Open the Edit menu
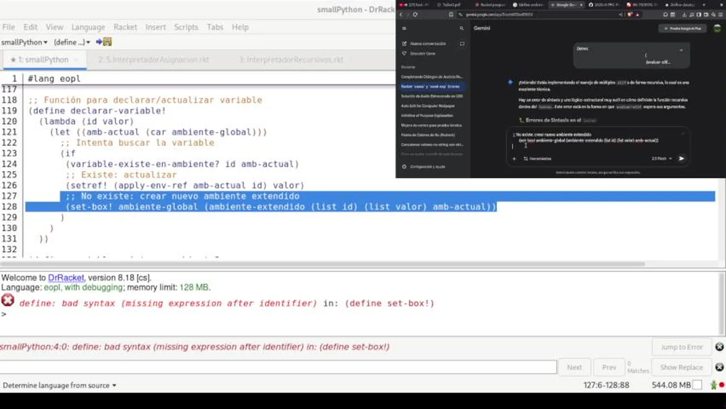The width and height of the screenshot is (726, 409). (x=30, y=27)
